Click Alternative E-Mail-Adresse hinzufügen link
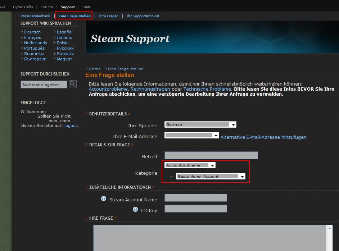This screenshot has height=251, width=339. click(263, 137)
